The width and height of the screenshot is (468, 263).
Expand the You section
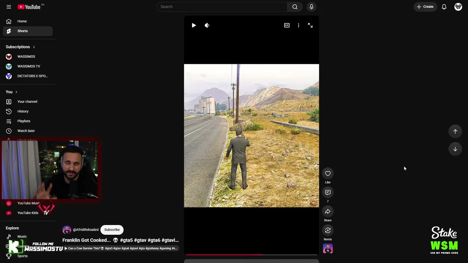[12, 92]
